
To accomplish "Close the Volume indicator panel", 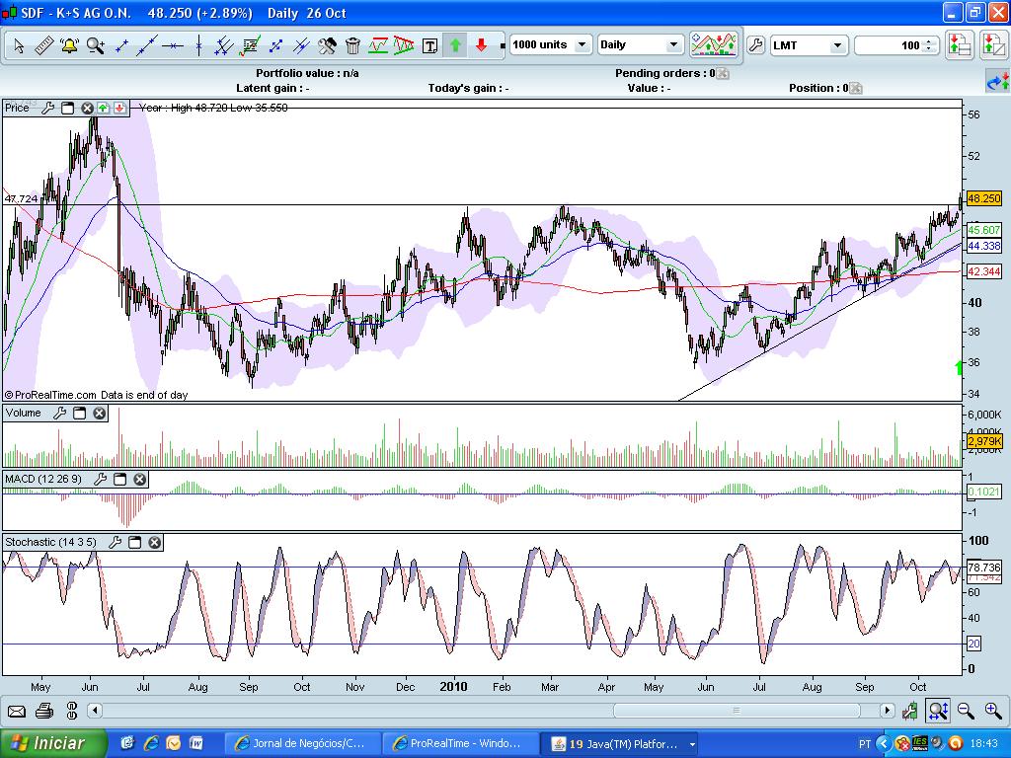I will (100, 414).
